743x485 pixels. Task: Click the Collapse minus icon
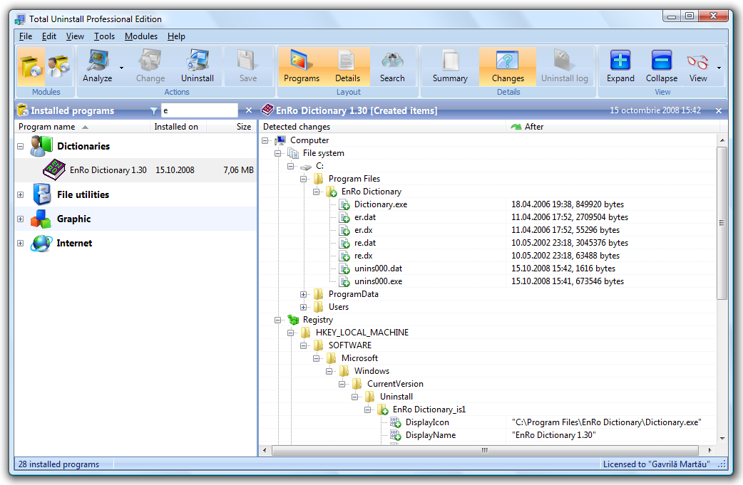coord(661,61)
